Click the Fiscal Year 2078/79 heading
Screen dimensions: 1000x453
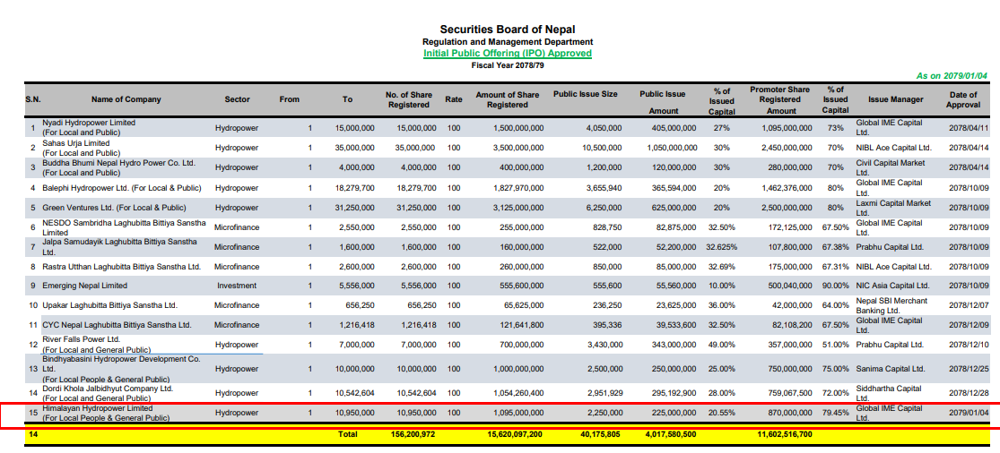507,65
